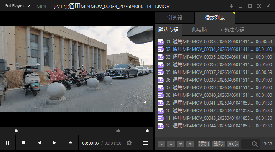Click the 添加 button

204,144
